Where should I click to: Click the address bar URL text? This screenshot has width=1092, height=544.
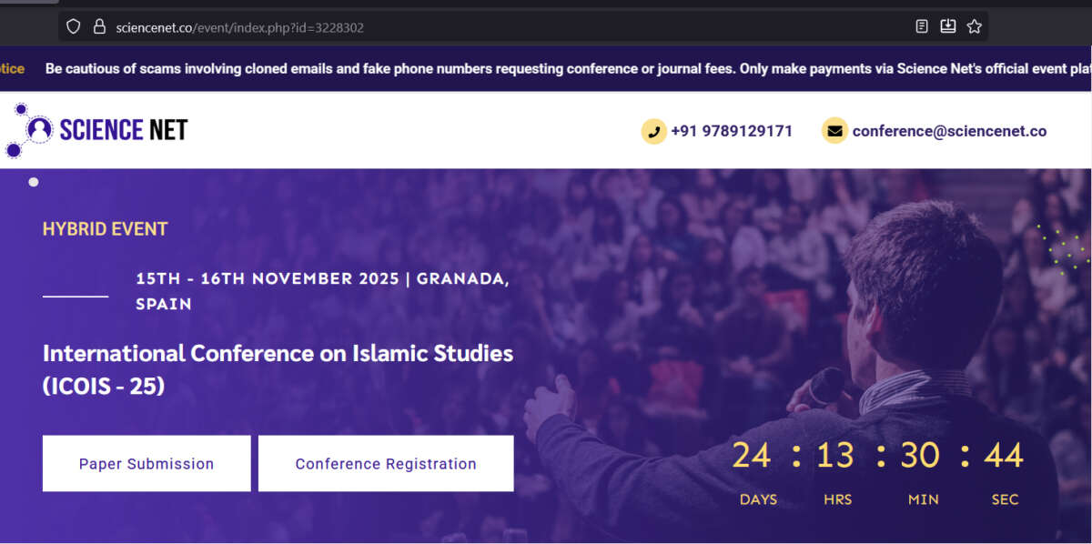240,27
